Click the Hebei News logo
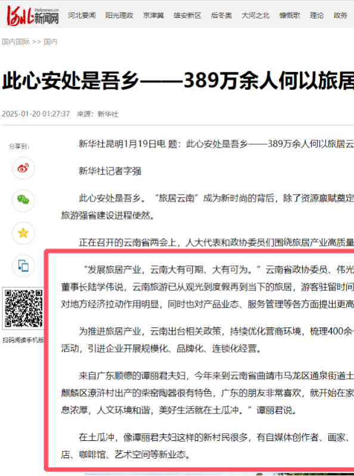This screenshot has width=354, height=476. [33, 15]
